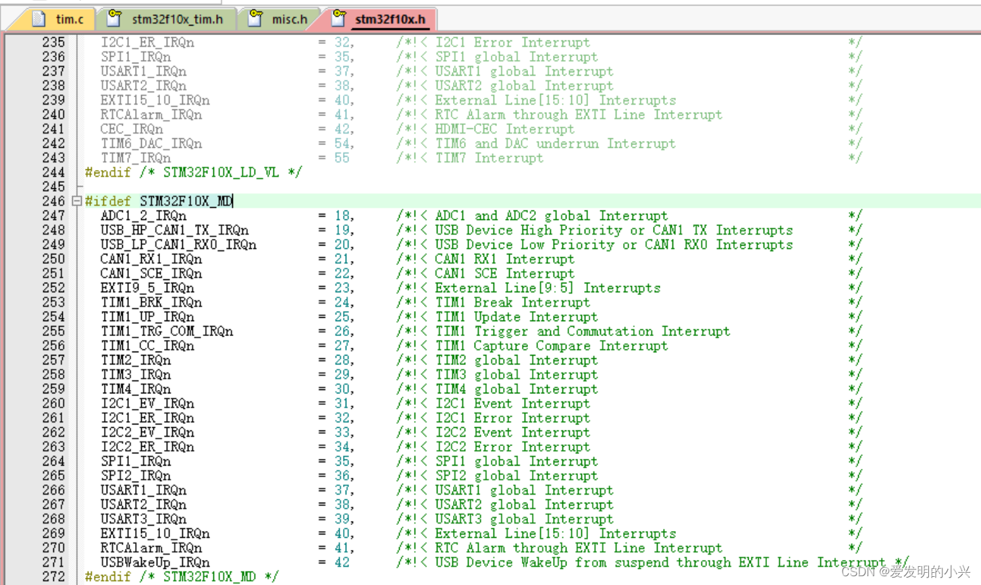The width and height of the screenshot is (981, 585).
Task: Click the 'TIM3 global Interrupt' comment
Action: point(516,374)
